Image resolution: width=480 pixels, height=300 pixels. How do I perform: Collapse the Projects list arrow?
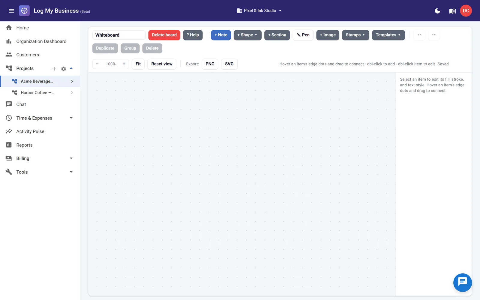[x=71, y=68]
